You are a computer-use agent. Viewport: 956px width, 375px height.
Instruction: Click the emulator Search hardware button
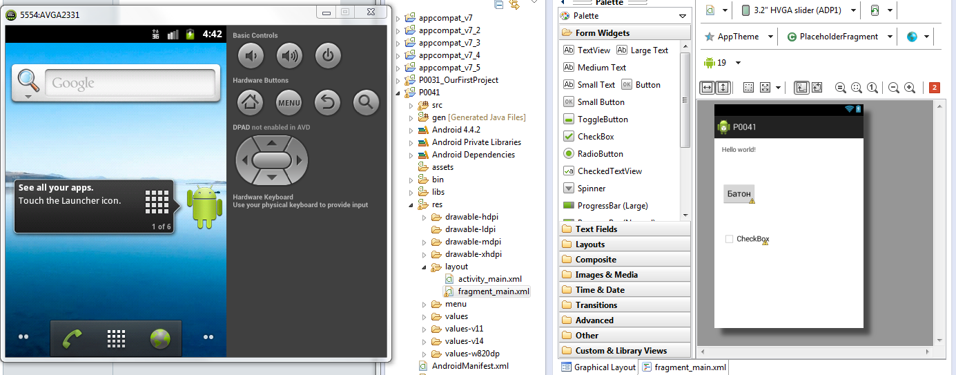point(367,103)
